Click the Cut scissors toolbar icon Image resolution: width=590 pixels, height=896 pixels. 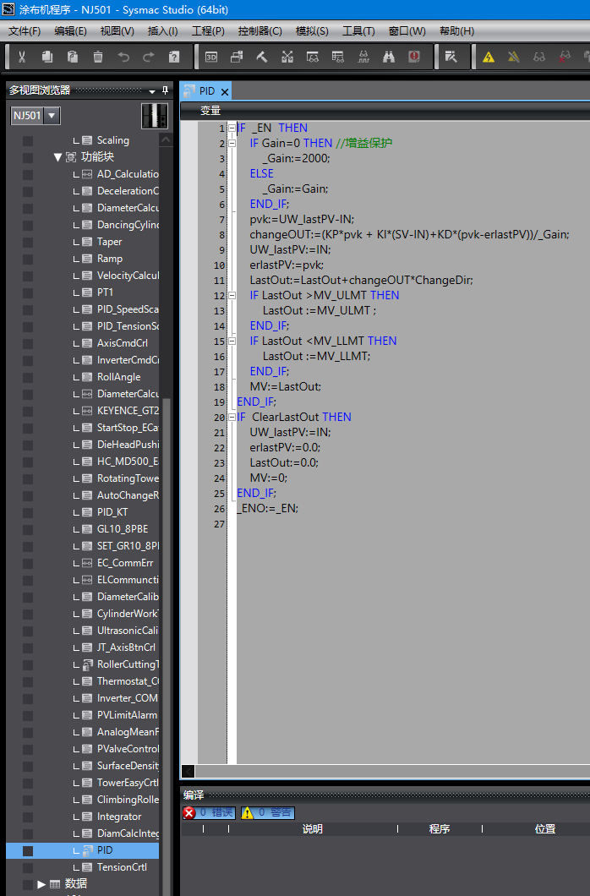click(22, 57)
